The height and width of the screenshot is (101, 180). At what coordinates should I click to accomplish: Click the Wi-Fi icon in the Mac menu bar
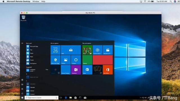click(x=145, y=1)
